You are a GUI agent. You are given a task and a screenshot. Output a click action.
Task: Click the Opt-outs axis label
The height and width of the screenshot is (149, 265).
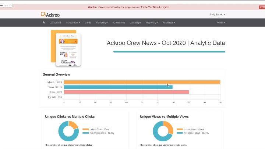(55, 97)
